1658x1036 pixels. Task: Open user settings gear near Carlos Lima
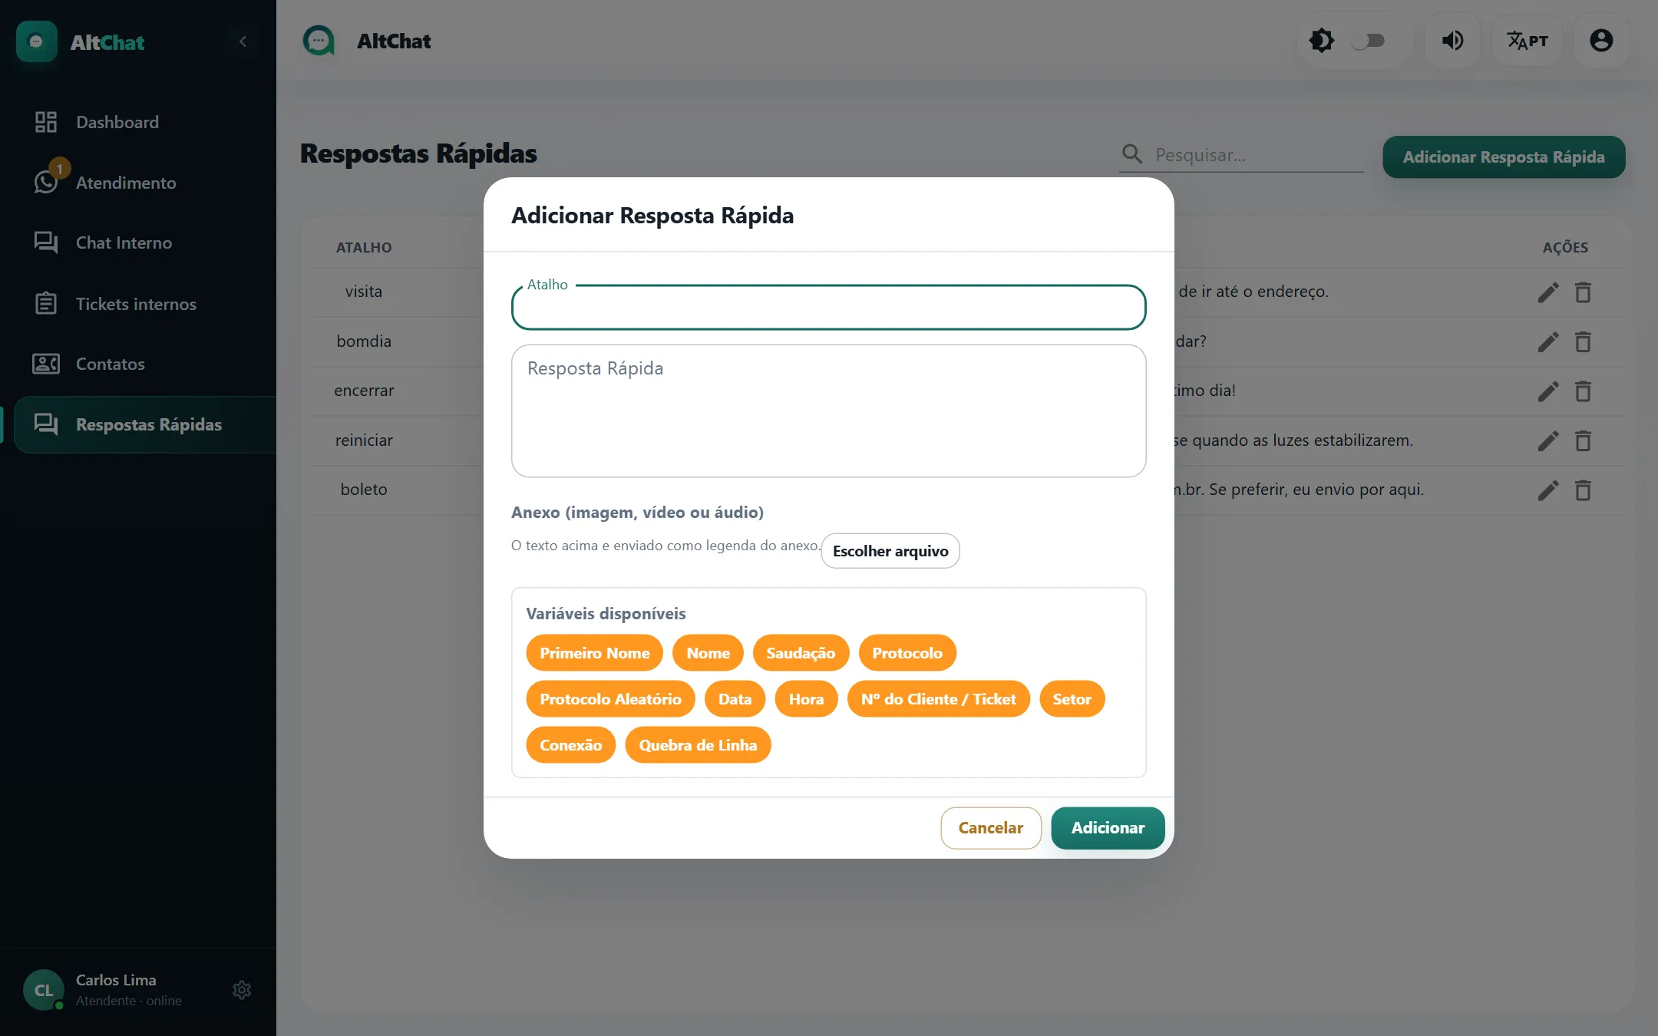click(242, 990)
